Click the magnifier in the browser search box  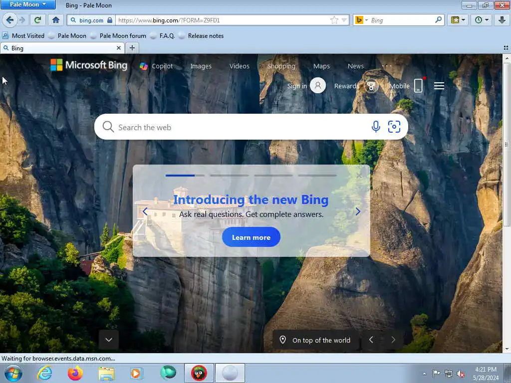point(438,20)
